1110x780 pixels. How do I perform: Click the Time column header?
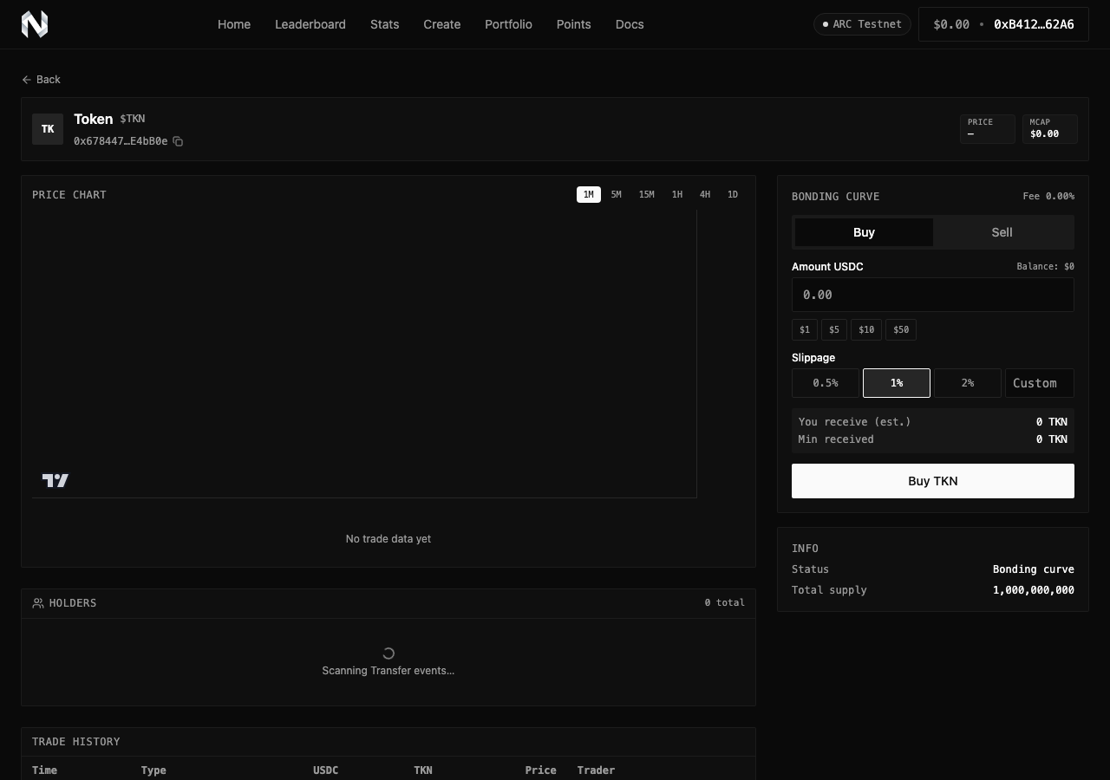point(44,770)
